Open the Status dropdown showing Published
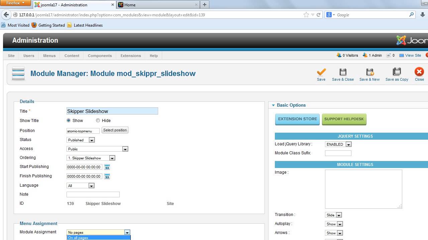The height and width of the screenshot is (240, 428). (x=81, y=140)
